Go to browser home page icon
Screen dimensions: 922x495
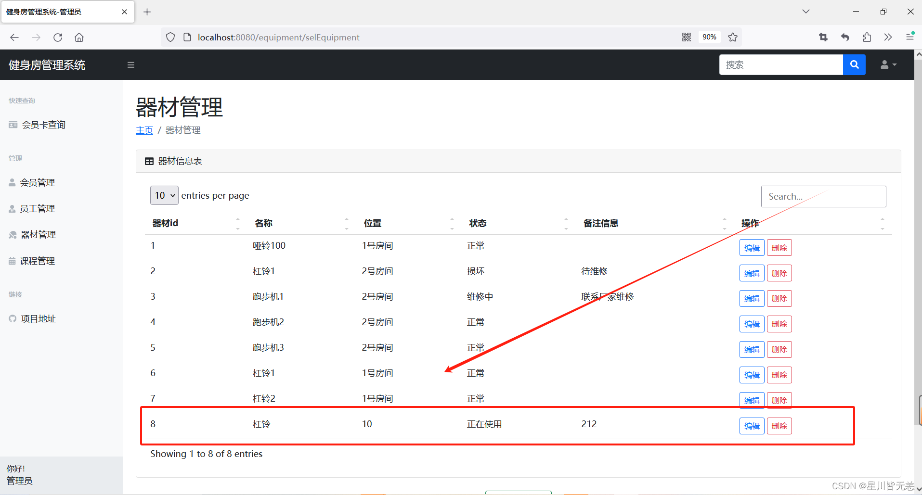point(79,38)
